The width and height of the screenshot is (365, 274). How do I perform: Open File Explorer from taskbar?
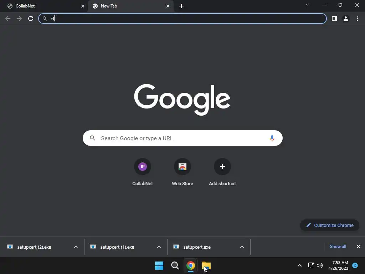tap(206, 265)
